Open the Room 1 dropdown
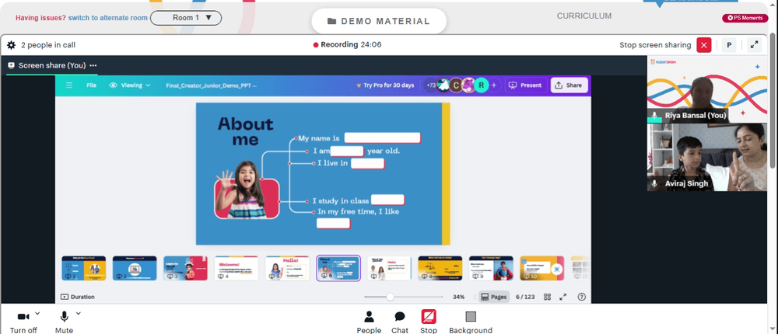Viewport: 778px width, 334px height. coord(186,18)
